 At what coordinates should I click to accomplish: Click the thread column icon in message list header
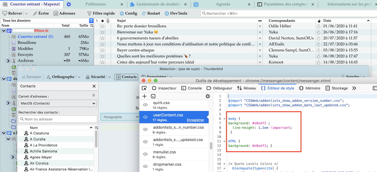pyautogui.click(x=97, y=21)
